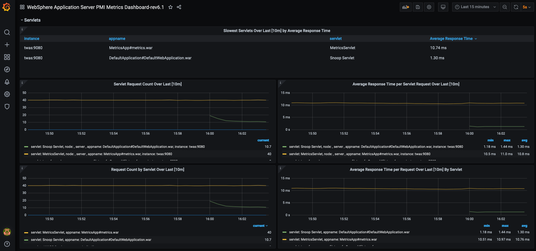Open the Last 15 minutes time picker
Viewport: 536px width, 251px height.
click(475, 7)
